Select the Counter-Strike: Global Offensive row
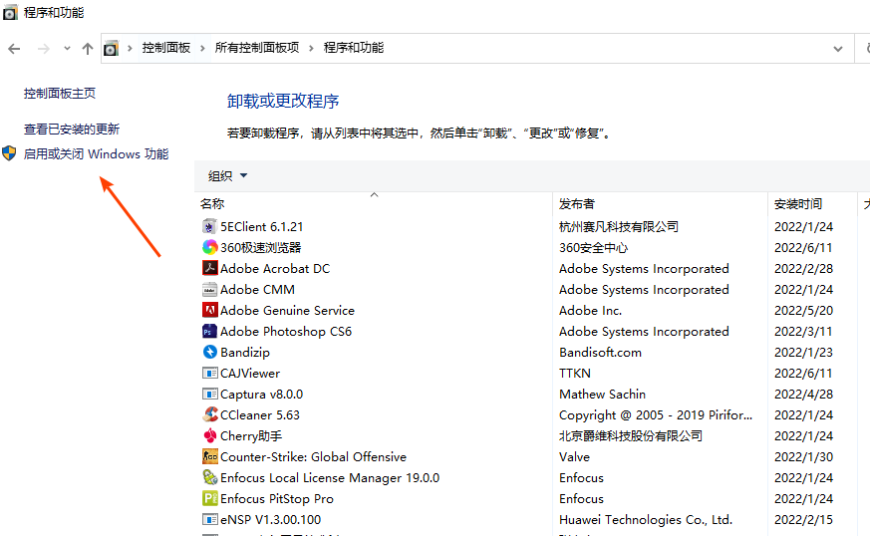870x536 pixels. pyautogui.click(x=313, y=456)
